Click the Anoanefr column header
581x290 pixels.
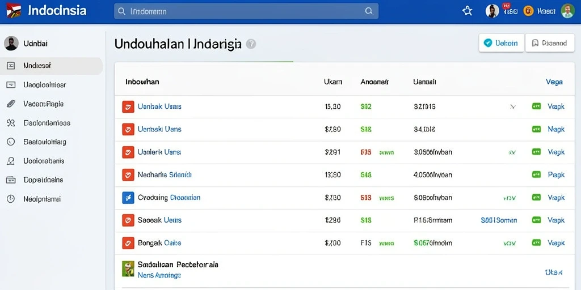tap(374, 82)
